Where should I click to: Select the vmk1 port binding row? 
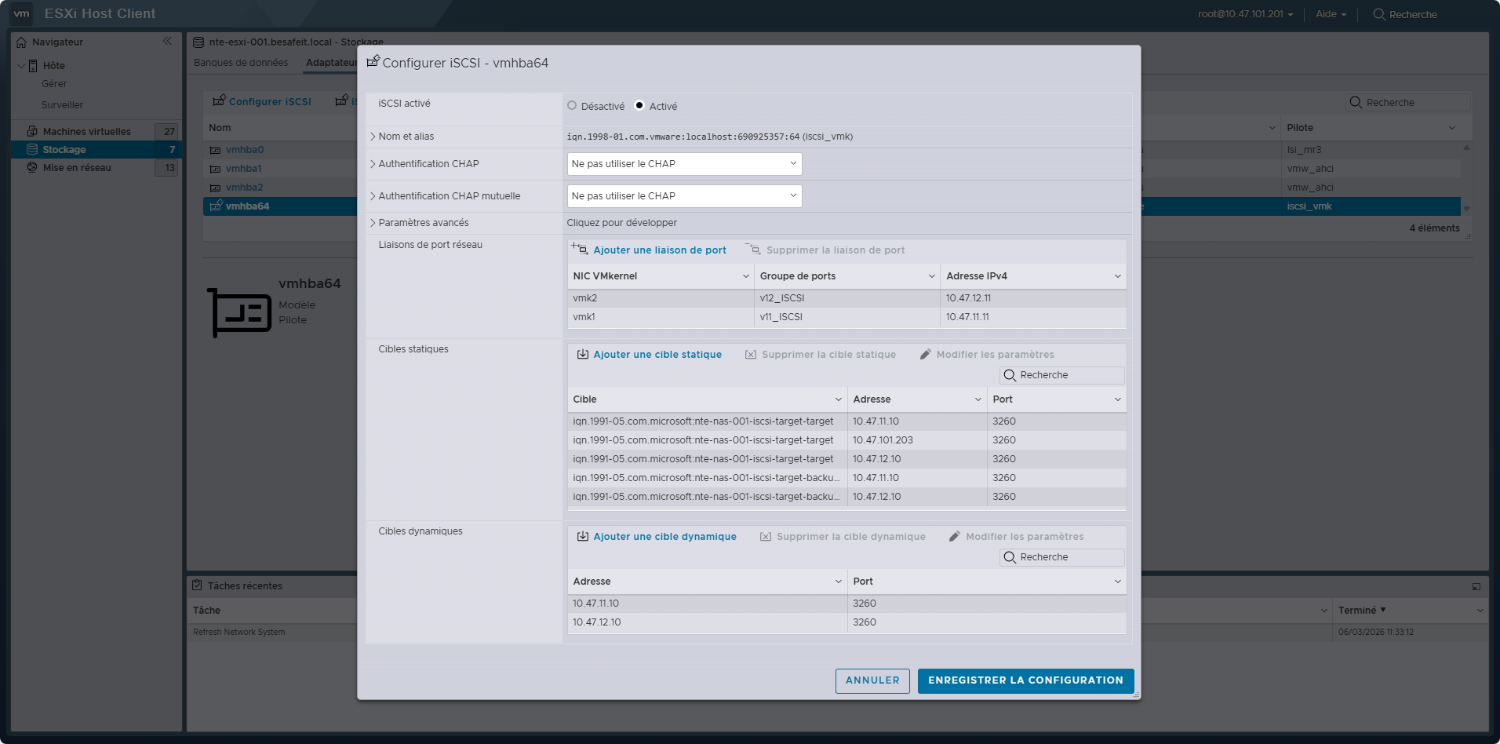pyautogui.click(x=847, y=317)
